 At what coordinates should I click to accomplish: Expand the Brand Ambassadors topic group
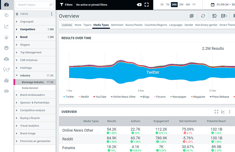tap(17, 95)
